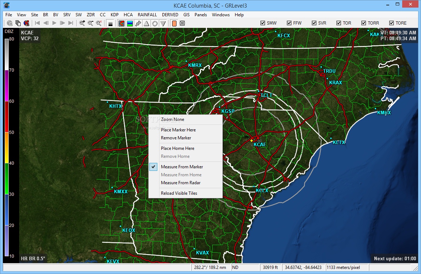The image size is (421, 274).
Task: Step back one frame
Action: coord(46,23)
